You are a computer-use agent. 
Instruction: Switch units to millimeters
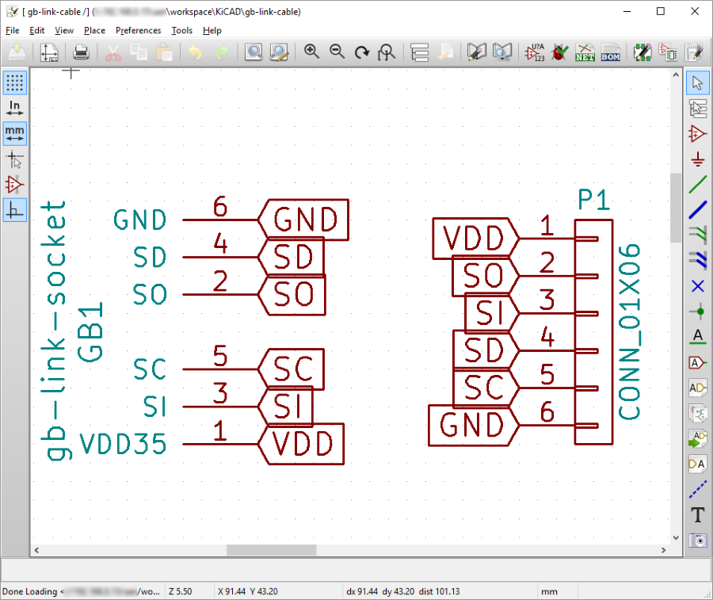(14, 134)
